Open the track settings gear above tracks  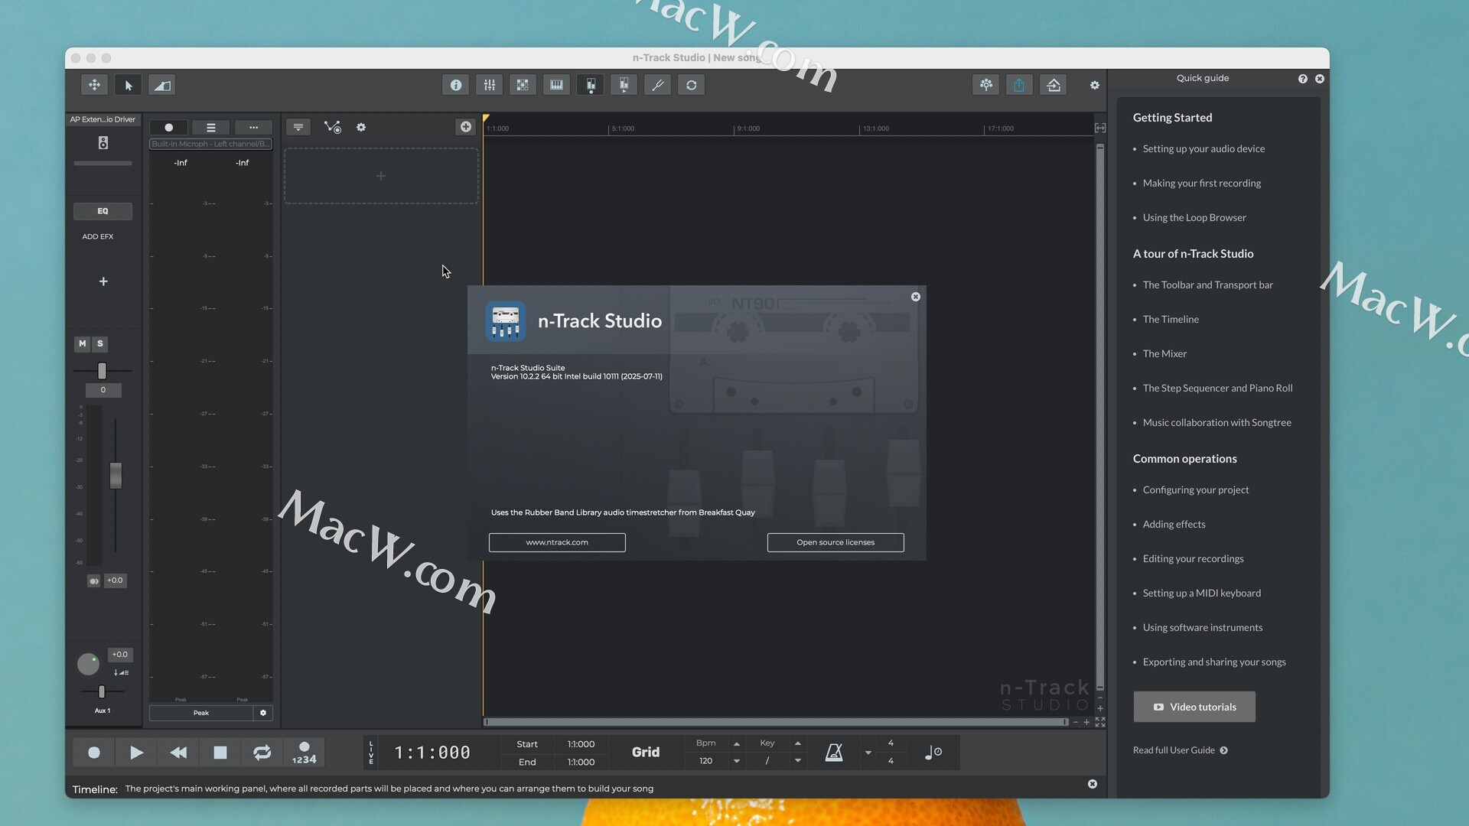(361, 127)
